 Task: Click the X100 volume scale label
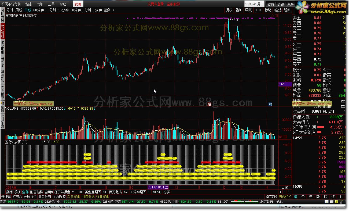283,137
